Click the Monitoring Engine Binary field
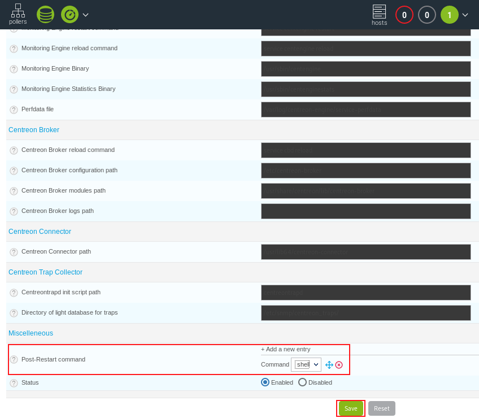The image size is (479, 418). pos(365,69)
